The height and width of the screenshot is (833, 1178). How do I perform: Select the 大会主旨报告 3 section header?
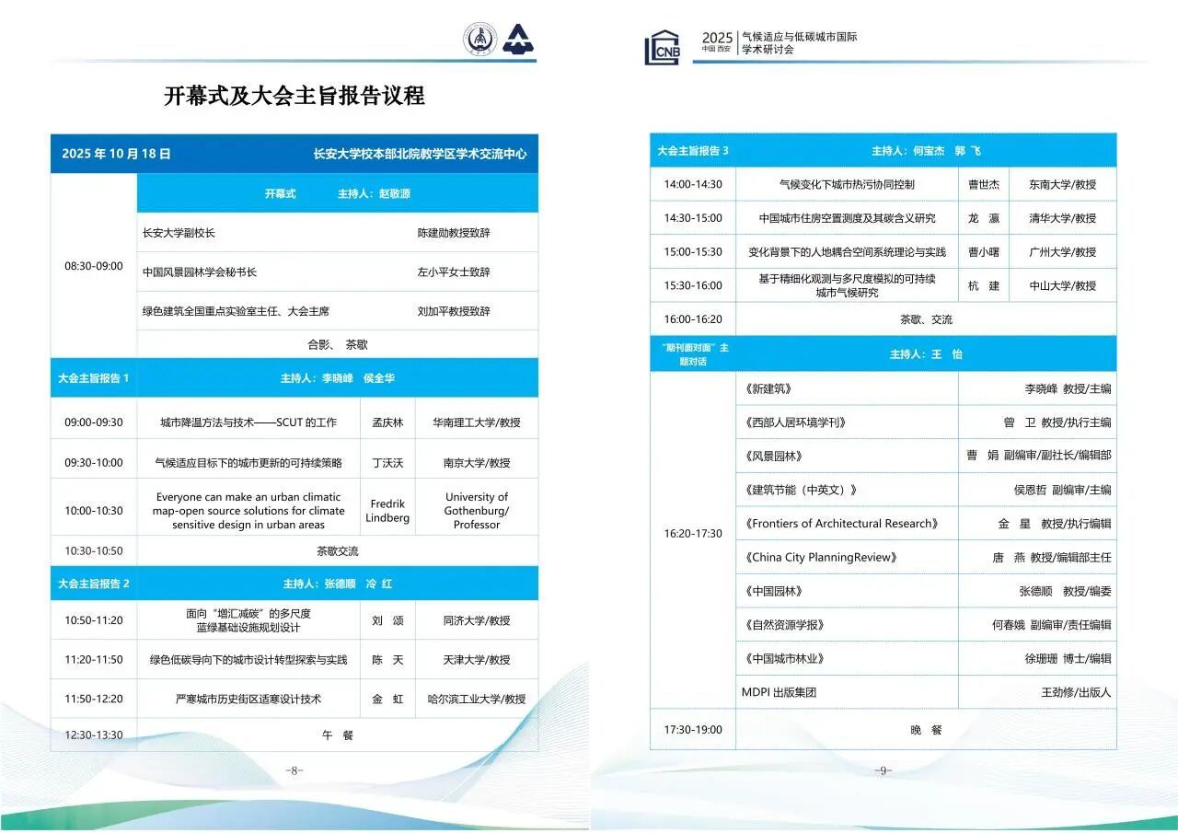693,150
